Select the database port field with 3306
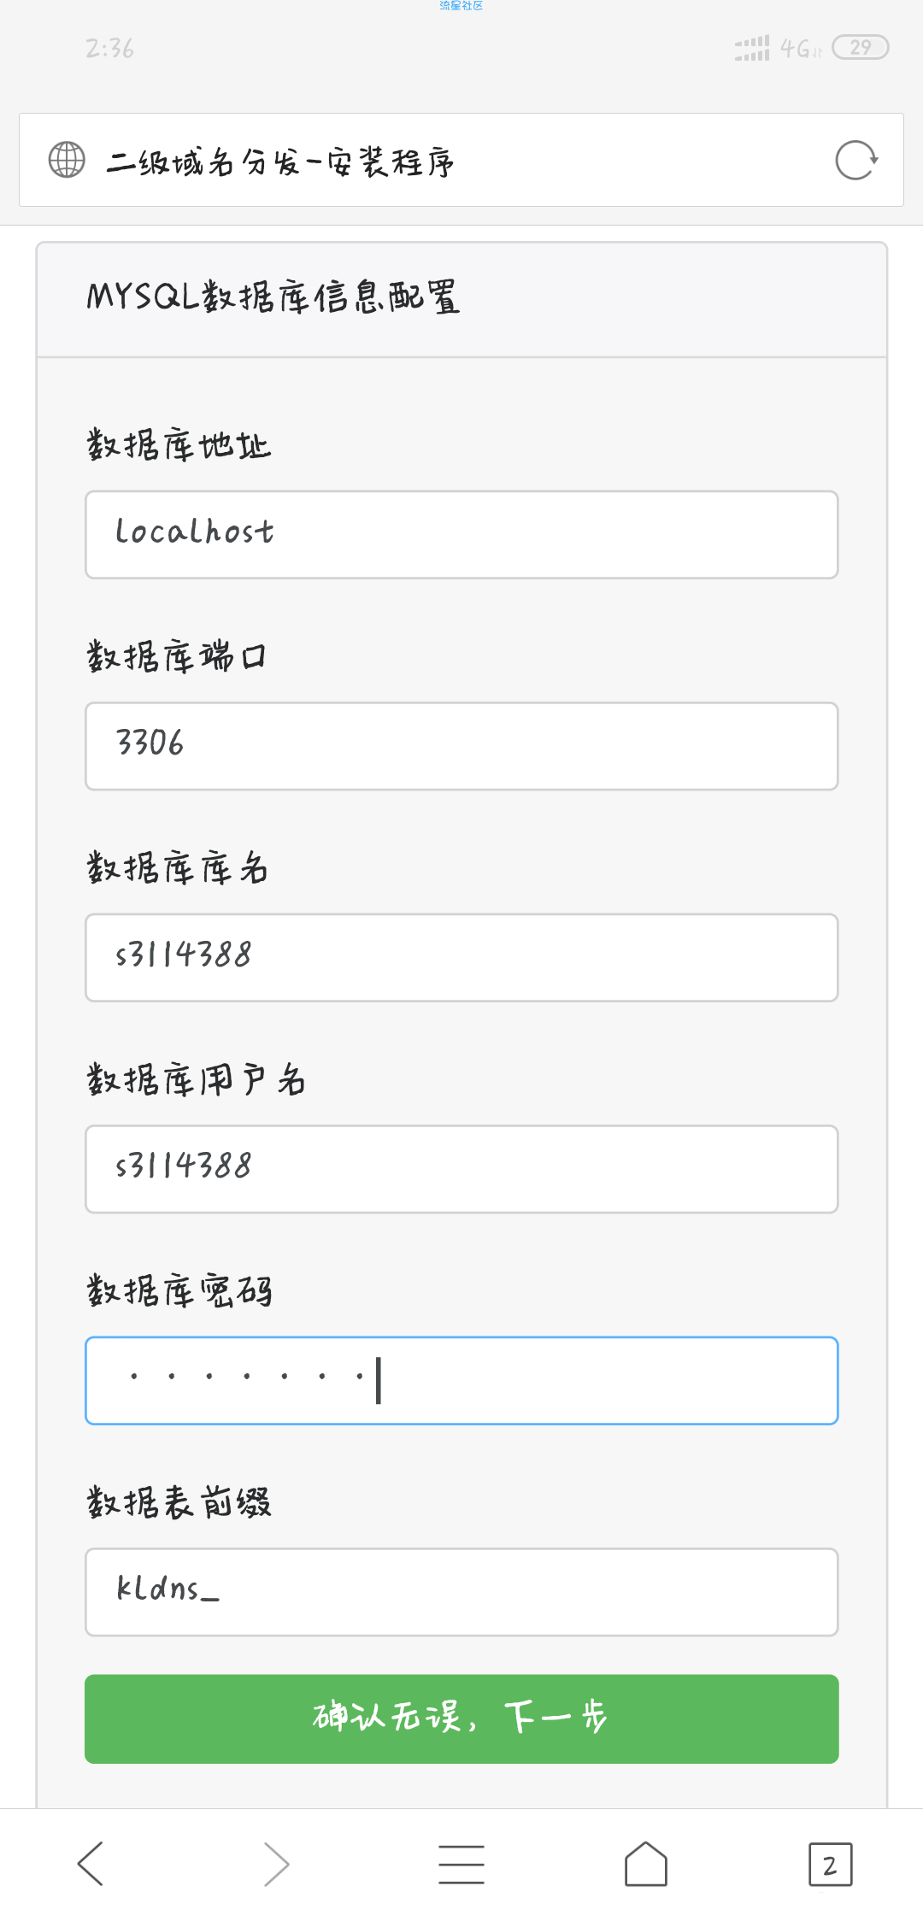Image resolution: width=923 pixels, height=1921 pixels. 461,746
